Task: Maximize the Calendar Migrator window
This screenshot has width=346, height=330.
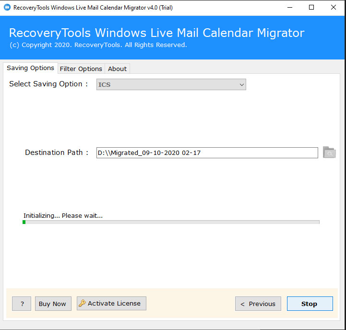Action: click(x=311, y=7)
